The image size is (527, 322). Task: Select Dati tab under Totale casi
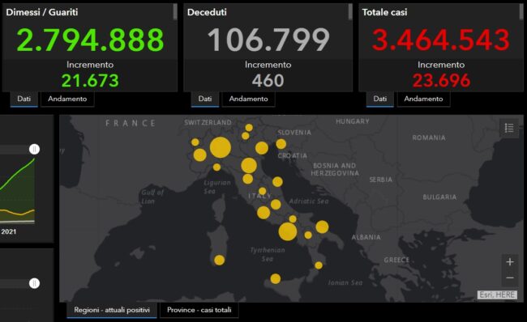(x=379, y=99)
